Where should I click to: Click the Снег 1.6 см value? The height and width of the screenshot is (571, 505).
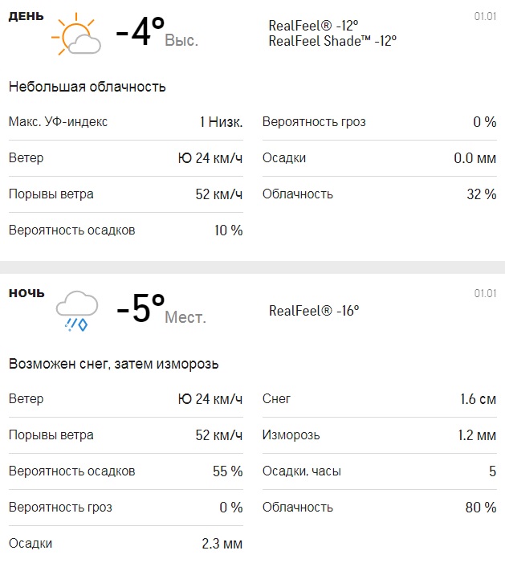pos(476,399)
